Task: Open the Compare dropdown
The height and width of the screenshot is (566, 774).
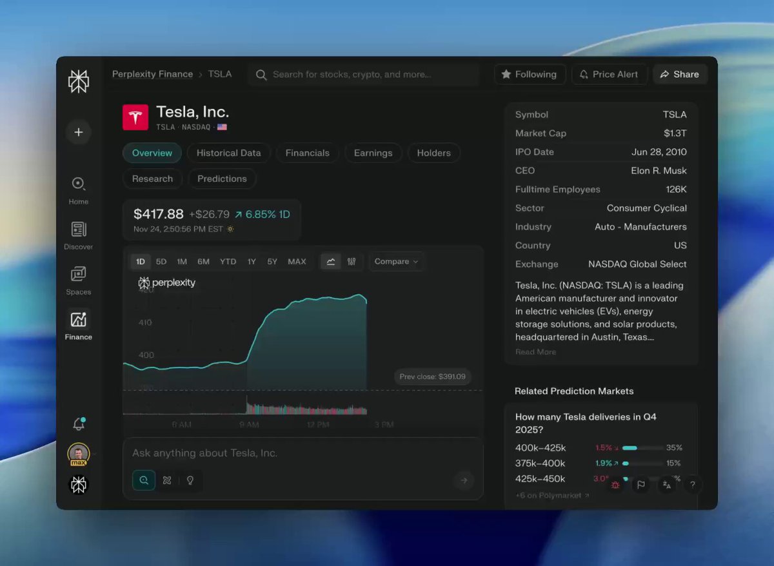Action: pos(396,261)
